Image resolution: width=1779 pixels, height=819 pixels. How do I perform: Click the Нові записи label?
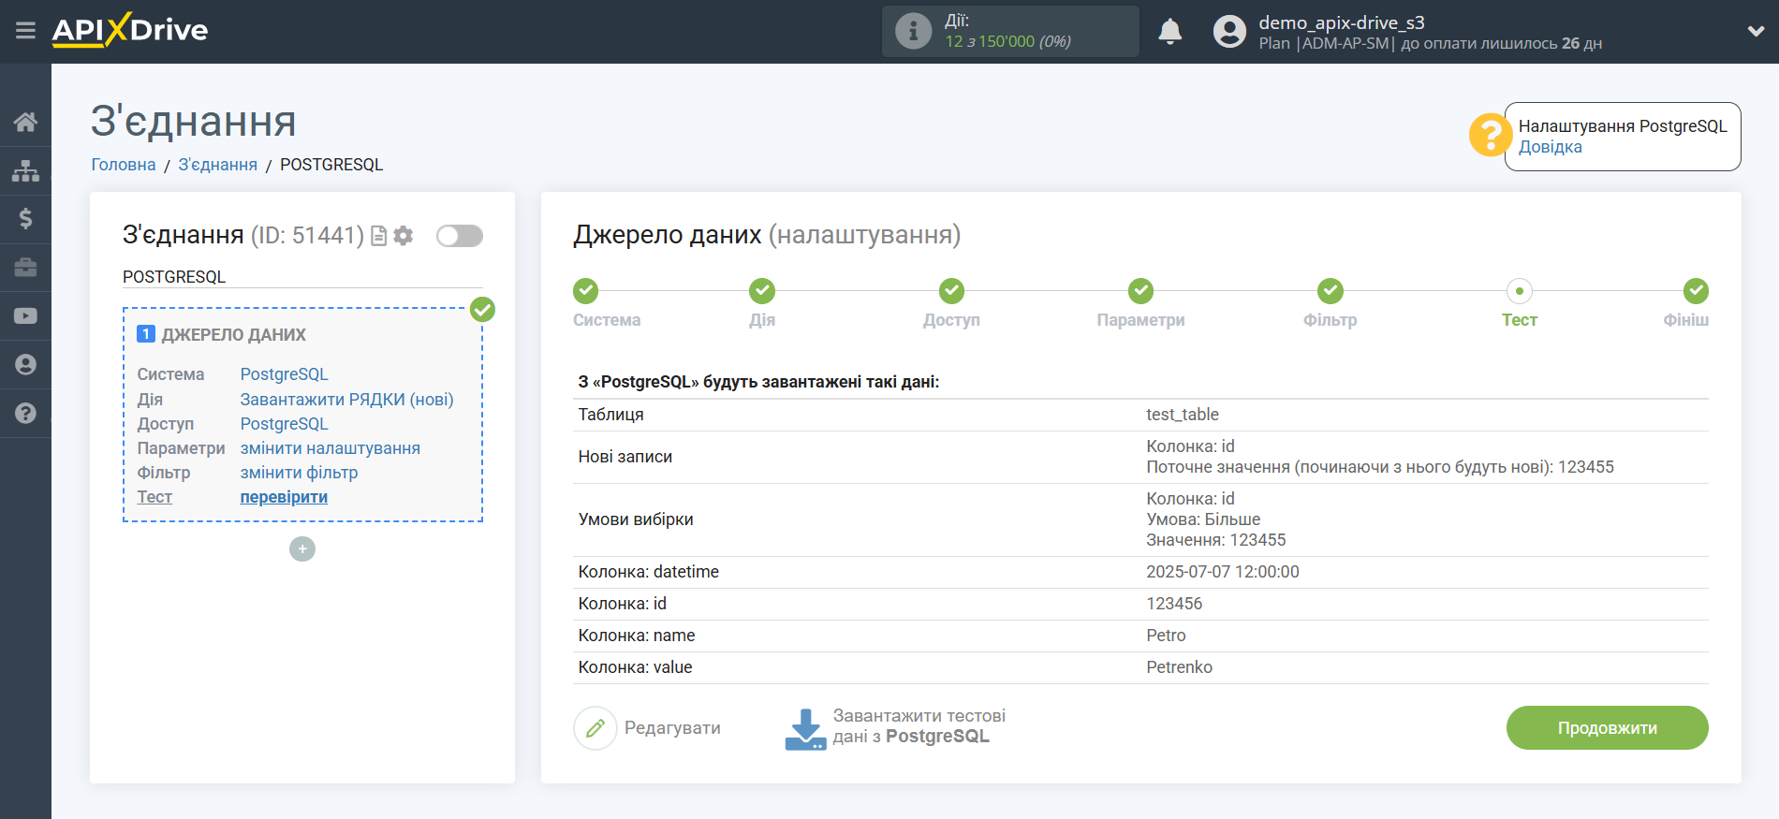[x=625, y=457]
